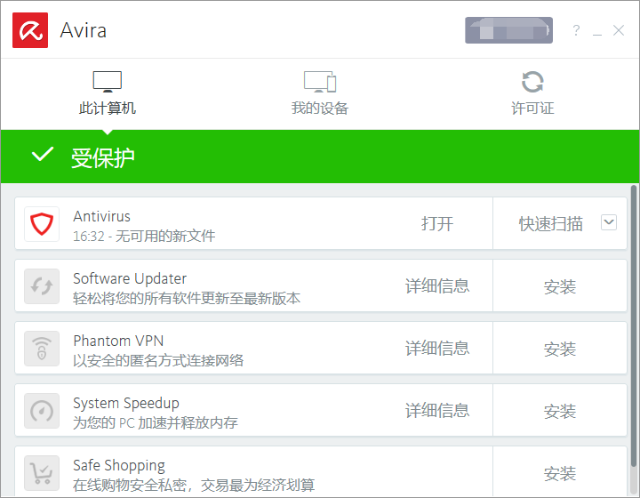This screenshot has height=498, width=640.
Task: Click the blurred account badge in title bar
Action: pos(508,30)
